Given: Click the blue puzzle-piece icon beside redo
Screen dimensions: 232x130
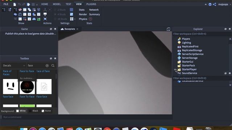Looking at the screenshot, I should (28, 4).
